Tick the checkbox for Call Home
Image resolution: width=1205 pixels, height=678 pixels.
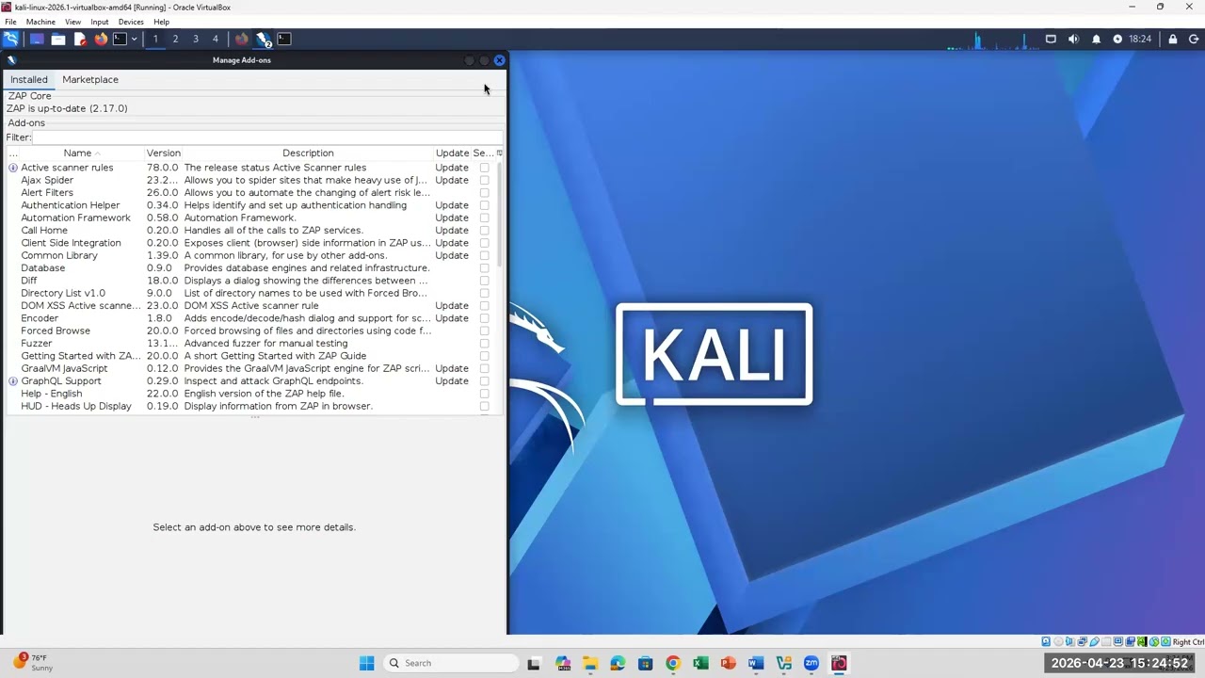[x=484, y=231]
